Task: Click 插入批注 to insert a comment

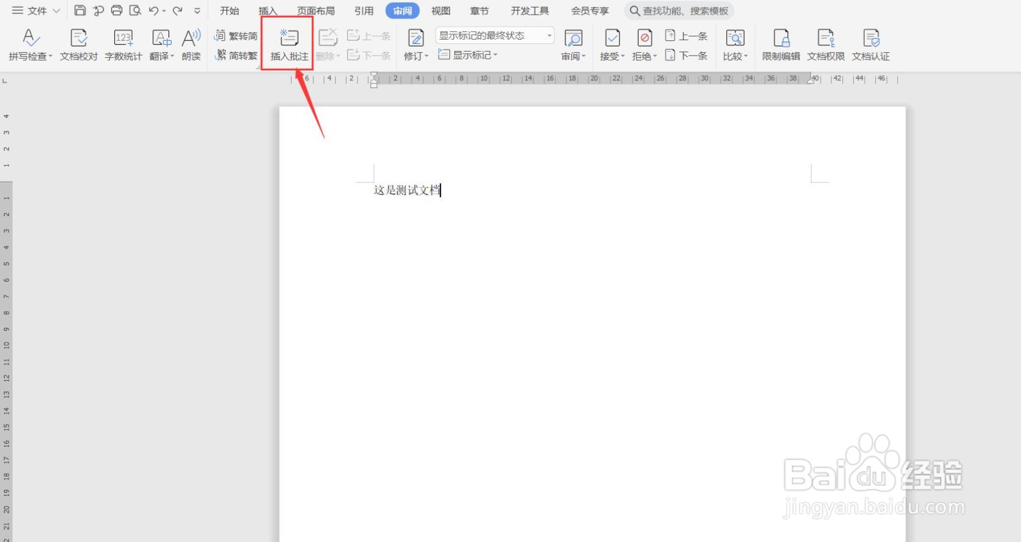Action: pos(289,45)
